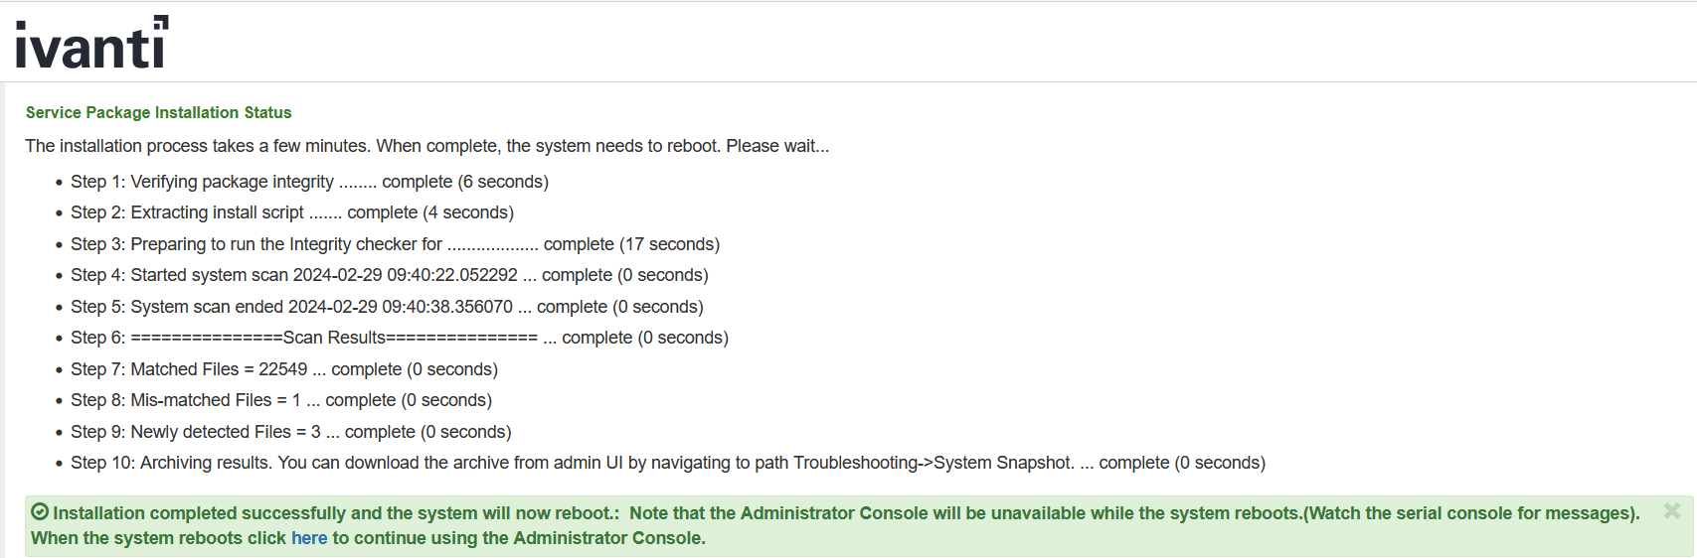This screenshot has width=1697, height=558.
Task: Click the green success checkmark icon
Action: pos(40,512)
